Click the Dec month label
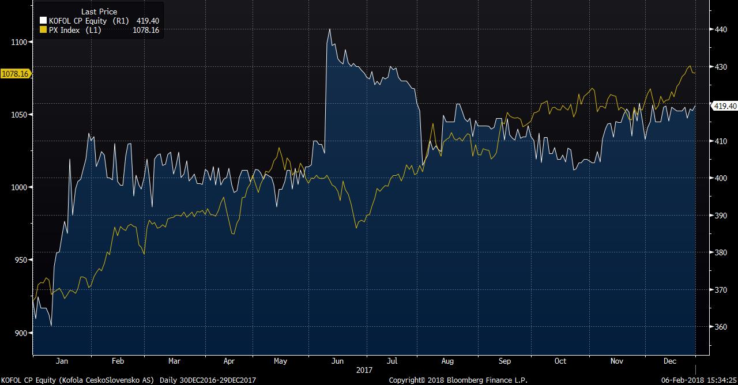 click(x=669, y=361)
